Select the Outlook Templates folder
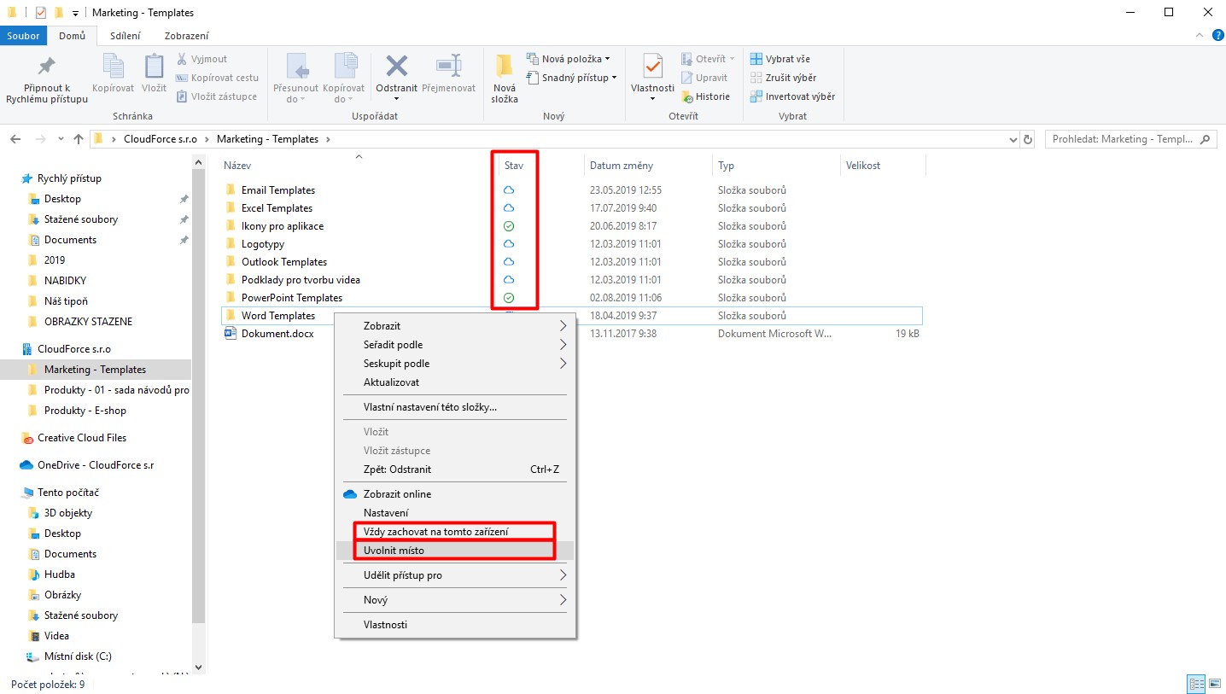The image size is (1226, 694). [284, 262]
